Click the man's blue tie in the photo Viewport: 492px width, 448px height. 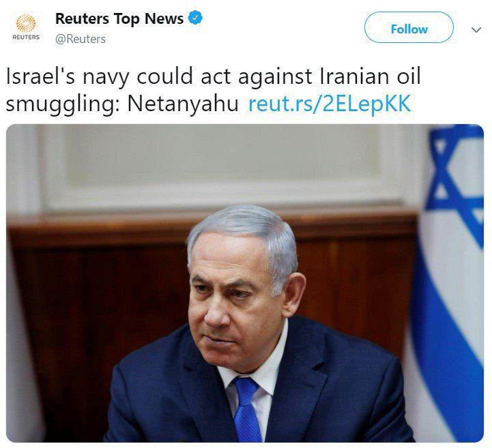click(247, 409)
